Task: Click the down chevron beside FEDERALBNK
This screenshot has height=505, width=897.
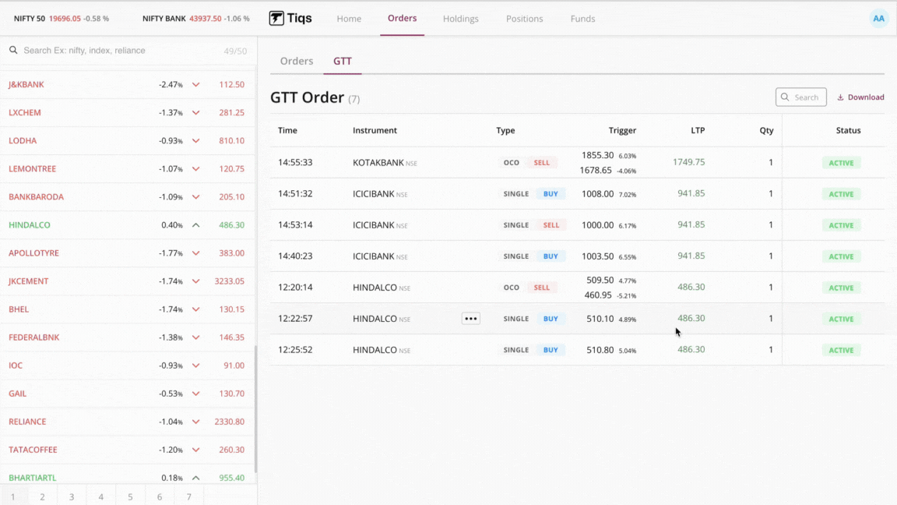Action: click(195, 337)
